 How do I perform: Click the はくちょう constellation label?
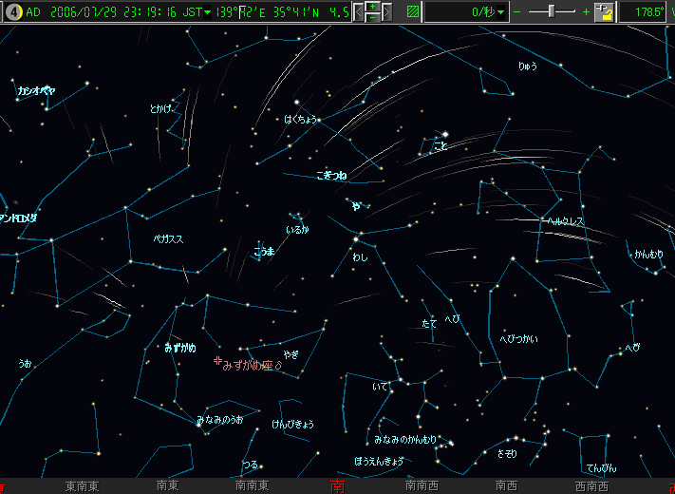coord(299,120)
